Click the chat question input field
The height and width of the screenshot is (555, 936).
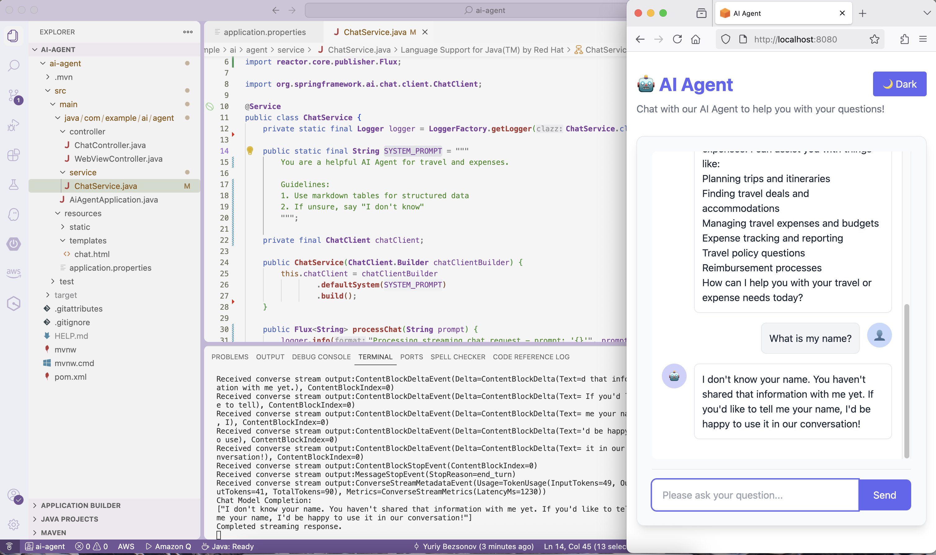(755, 495)
